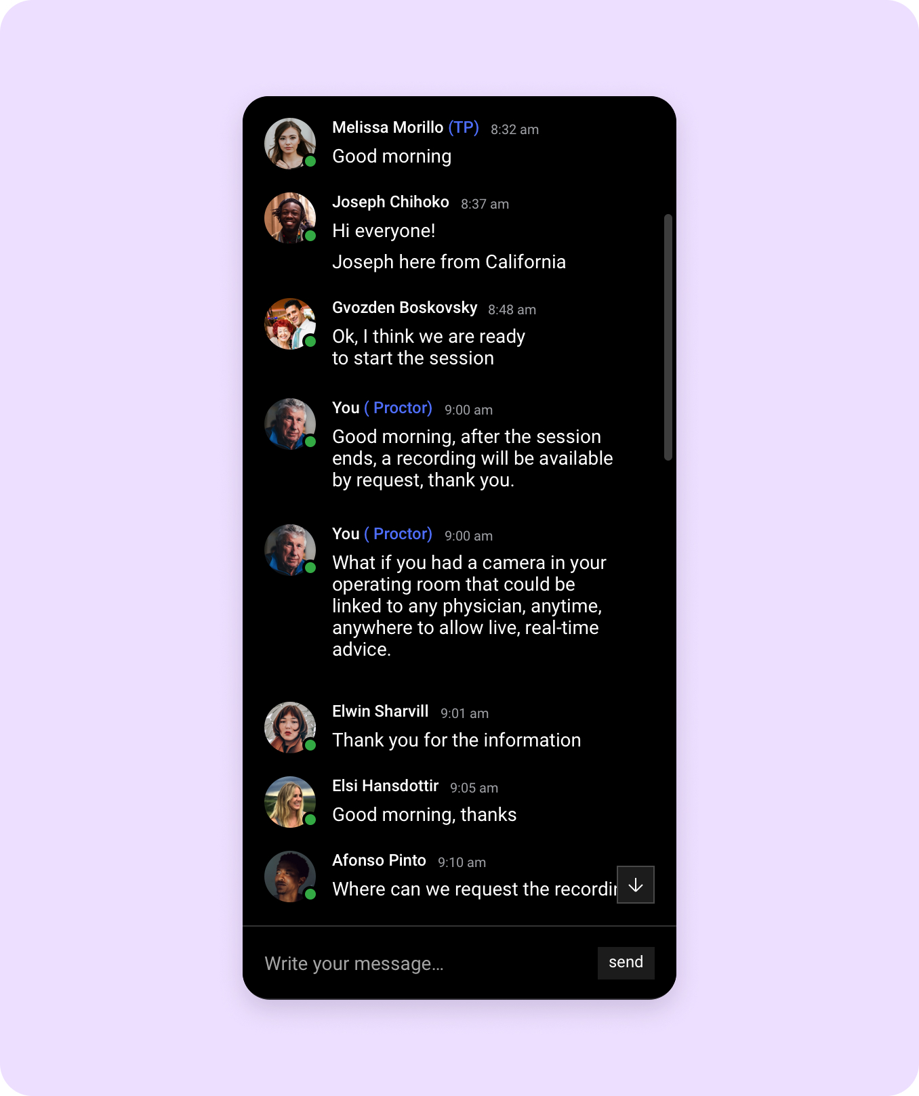This screenshot has width=919, height=1096.
Task: Click the (TP) tag beside Melissa
Action: (x=464, y=127)
